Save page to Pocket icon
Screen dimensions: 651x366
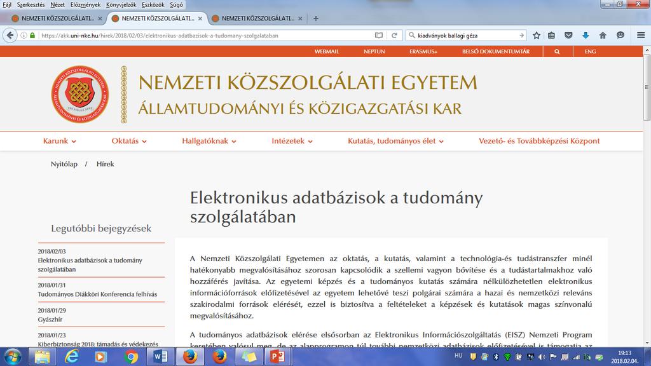(568, 36)
